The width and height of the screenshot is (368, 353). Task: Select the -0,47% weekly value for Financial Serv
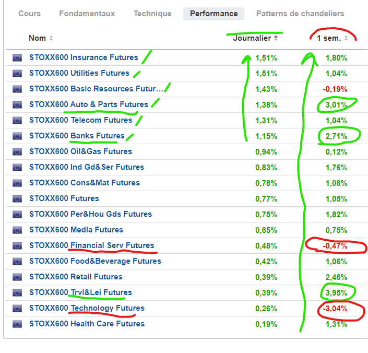tap(335, 246)
